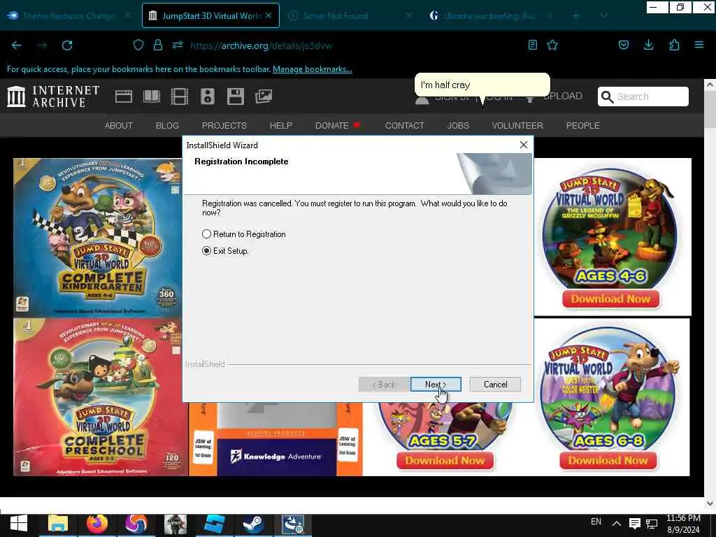Viewport: 716px width, 537px height.
Task: Select the Exit Setup radio button
Action: tap(206, 251)
